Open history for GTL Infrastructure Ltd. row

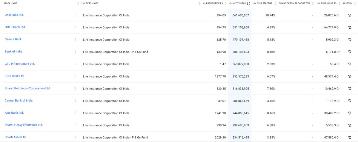pyautogui.click(x=350, y=64)
